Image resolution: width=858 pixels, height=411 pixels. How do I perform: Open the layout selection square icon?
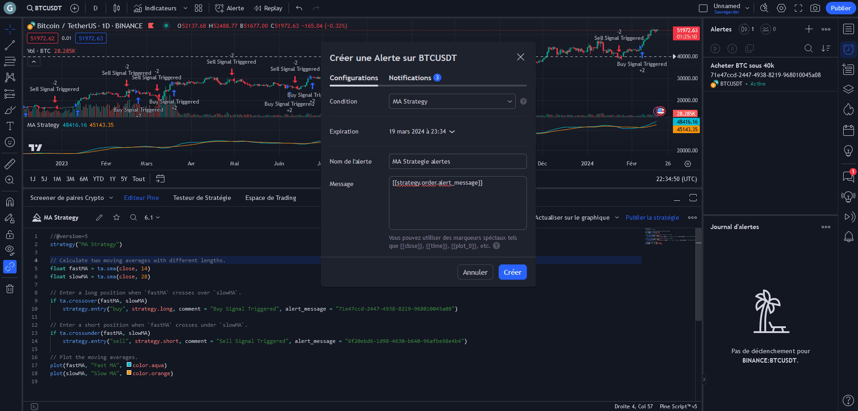click(703, 8)
